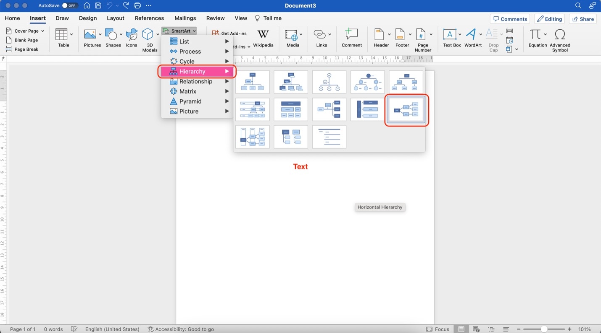
Task: Select Relationship in SmartArt menu
Action: click(197, 82)
